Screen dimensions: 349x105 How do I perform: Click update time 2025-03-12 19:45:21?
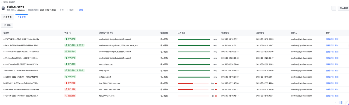[265, 96]
